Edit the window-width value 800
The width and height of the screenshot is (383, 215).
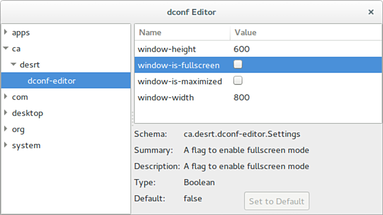[x=241, y=98]
